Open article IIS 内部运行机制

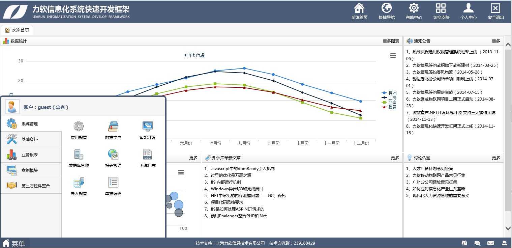(222, 182)
